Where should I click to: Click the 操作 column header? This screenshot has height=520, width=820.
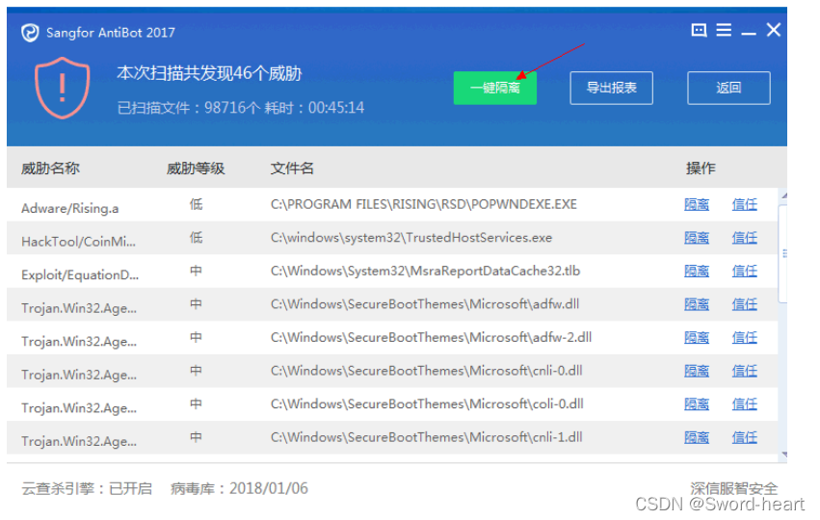click(701, 169)
